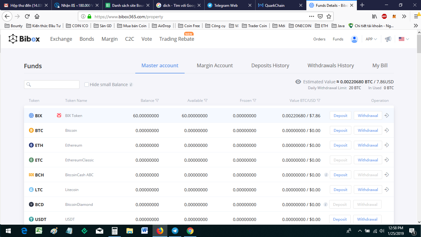Open the C2C menu item

tap(129, 39)
